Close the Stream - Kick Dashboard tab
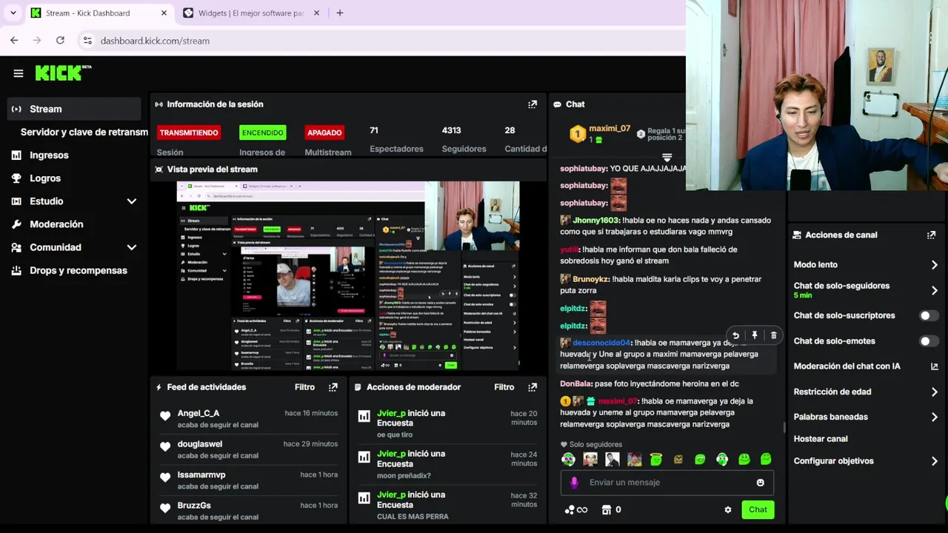The width and height of the screenshot is (948, 533). tap(164, 13)
